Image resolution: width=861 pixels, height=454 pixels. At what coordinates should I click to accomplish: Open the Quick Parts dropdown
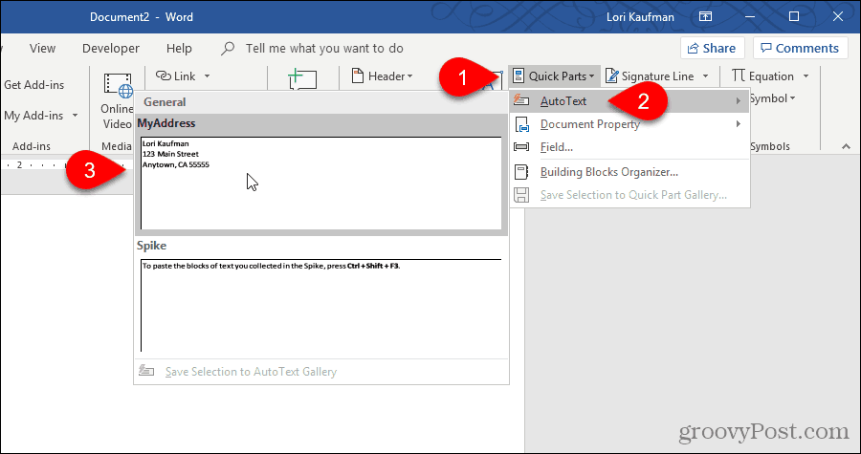point(554,76)
